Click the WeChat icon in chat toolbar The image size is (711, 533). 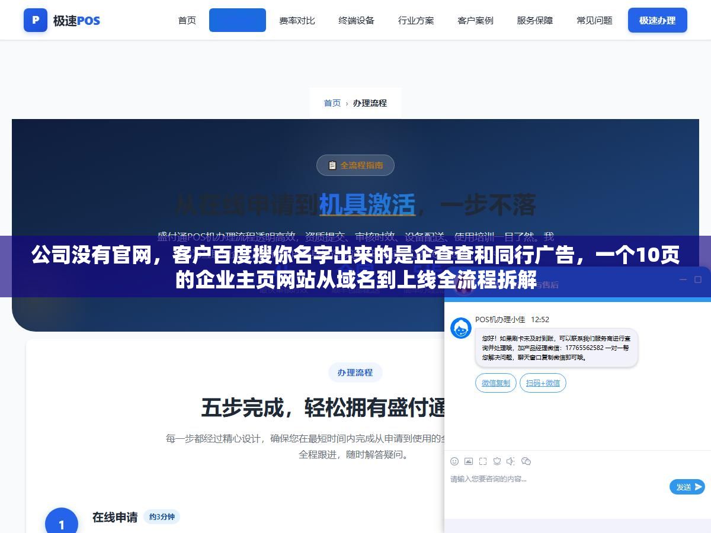click(526, 461)
